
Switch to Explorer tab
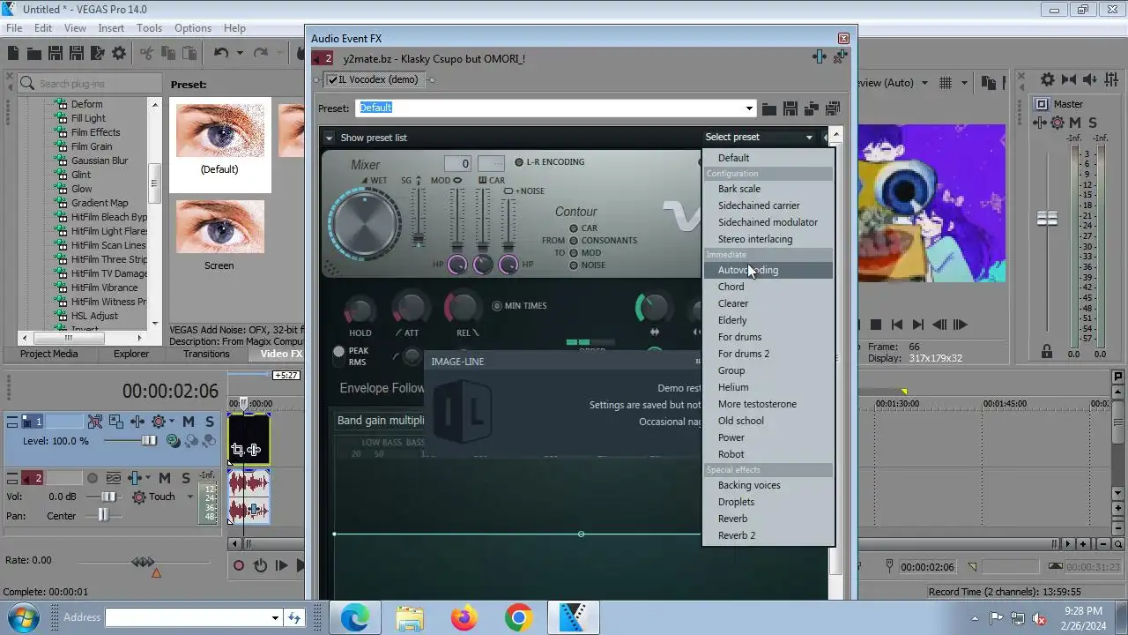tap(131, 354)
